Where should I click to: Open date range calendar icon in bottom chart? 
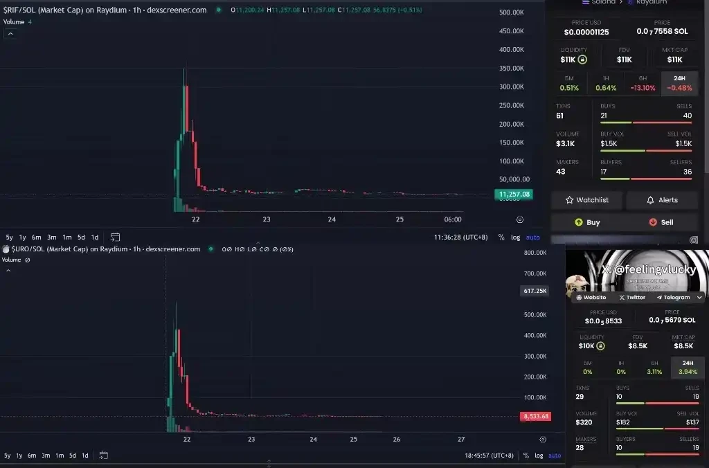[104, 456]
